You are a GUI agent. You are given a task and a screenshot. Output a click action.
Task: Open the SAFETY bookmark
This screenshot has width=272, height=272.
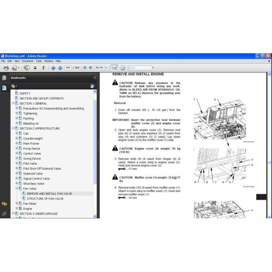(25, 94)
